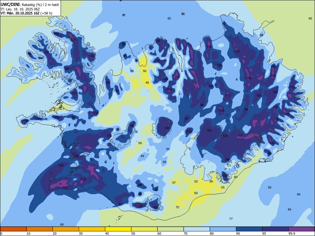
Task: Click the humidity value '91' on the map
Action: [x=124, y=15]
